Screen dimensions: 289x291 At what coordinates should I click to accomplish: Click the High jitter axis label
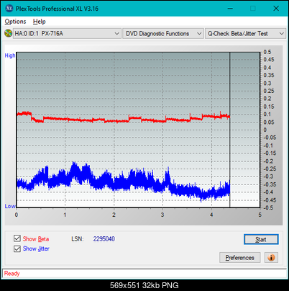tap(10, 55)
